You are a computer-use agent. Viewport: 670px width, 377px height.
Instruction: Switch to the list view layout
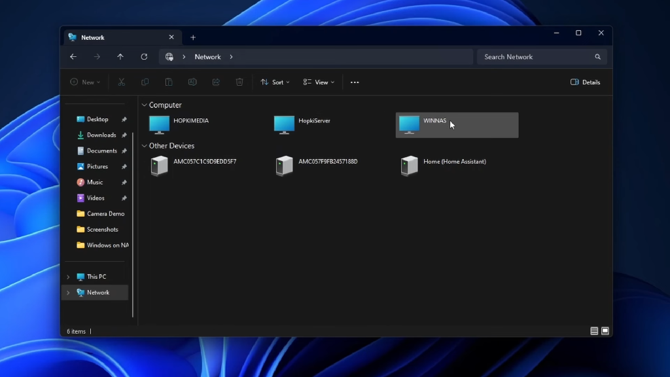click(593, 331)
